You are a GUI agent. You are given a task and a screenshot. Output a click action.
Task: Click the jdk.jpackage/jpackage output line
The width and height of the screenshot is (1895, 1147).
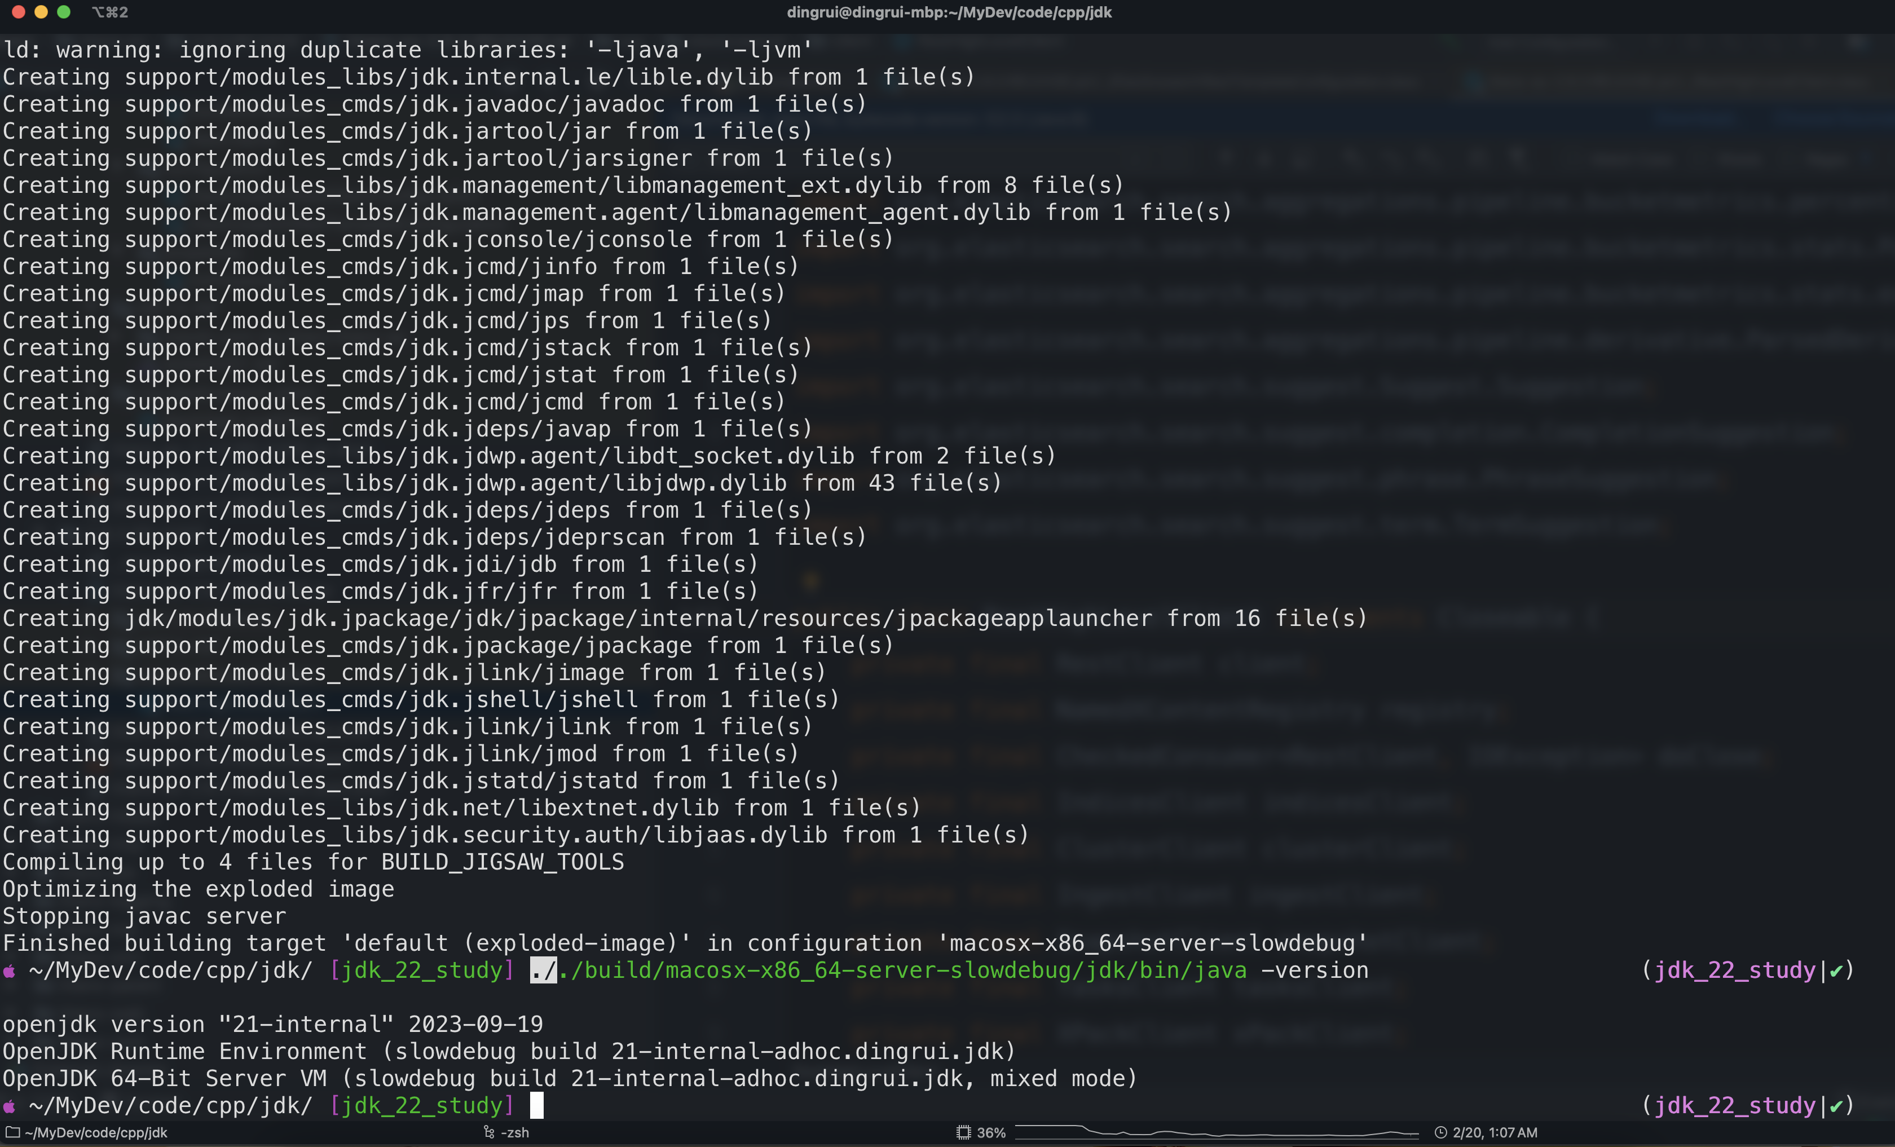pyautogui.click(x=448, y=646)
